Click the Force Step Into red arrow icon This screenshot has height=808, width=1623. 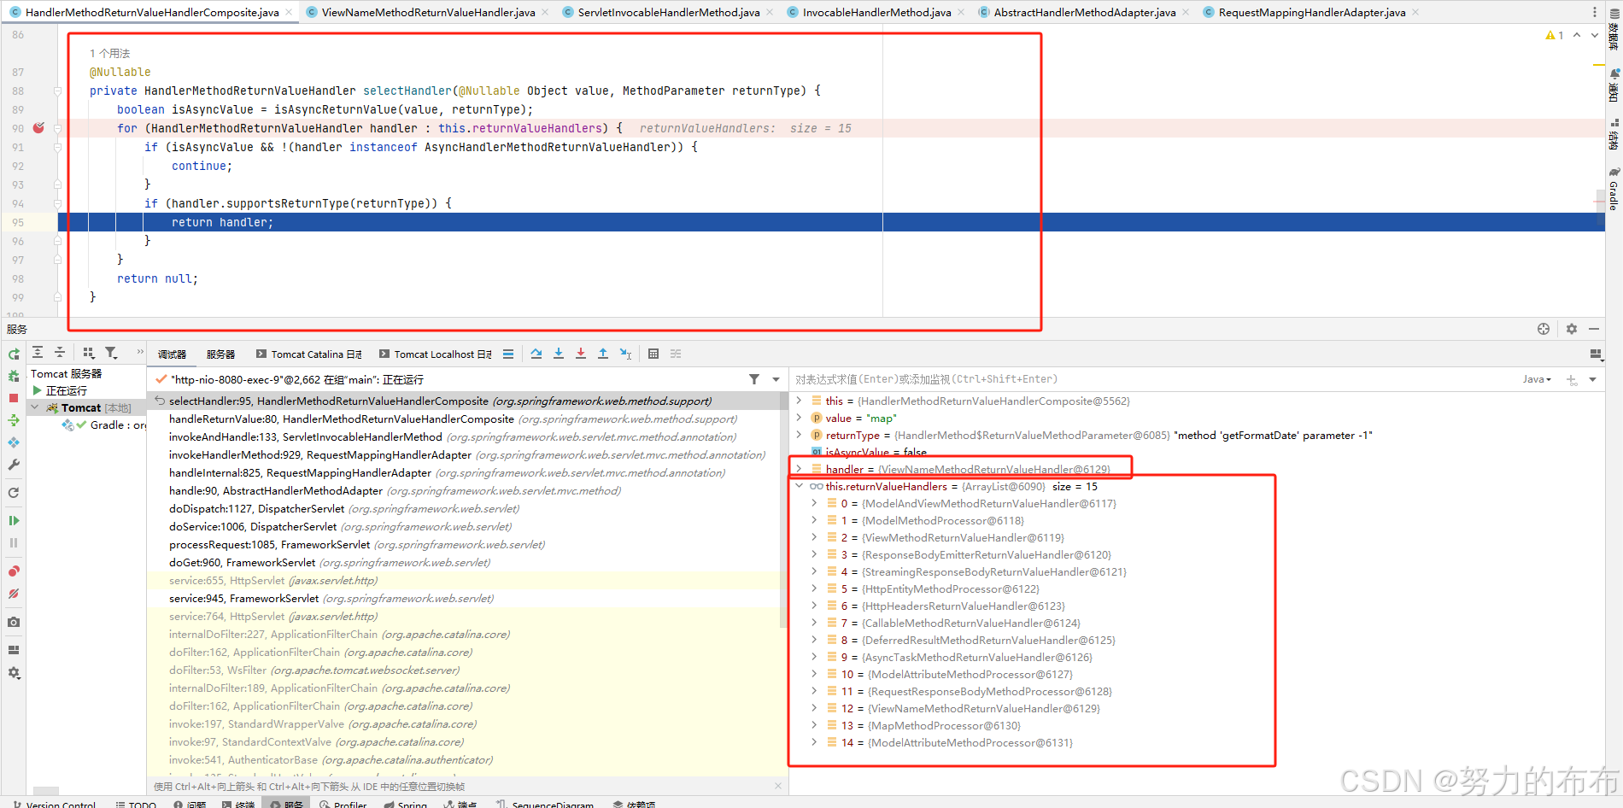coord(581,354)
